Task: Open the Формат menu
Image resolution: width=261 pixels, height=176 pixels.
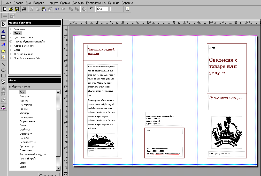Action: (x=52, y=3)
